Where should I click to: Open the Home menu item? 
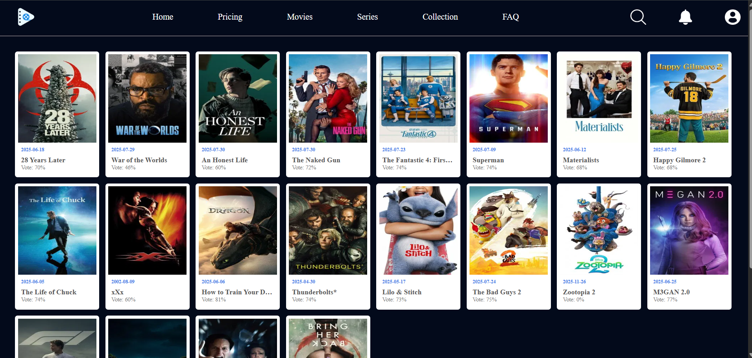point(163,17)
